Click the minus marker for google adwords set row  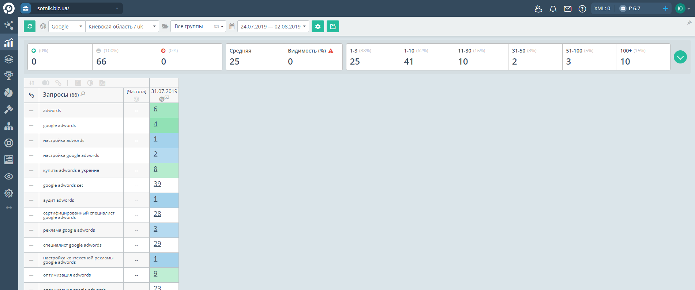point(31,185)
